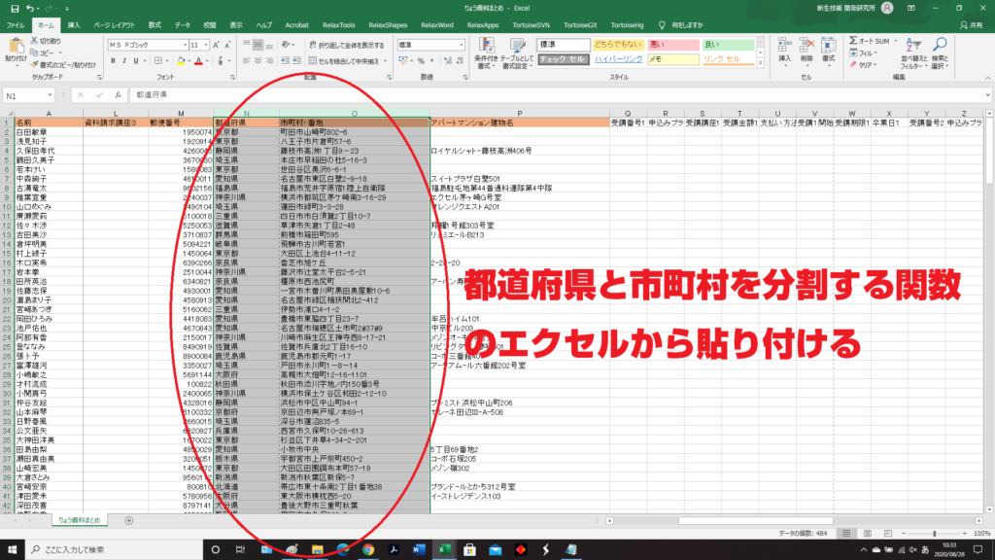The width and height of the screenshot is (995, 560).
Task: Click the Save icon in quick access toolbar
Action: point(11,7)
